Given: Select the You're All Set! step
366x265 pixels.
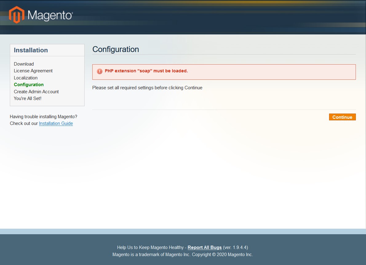Looking at the screenshot, I should pos(27,98).
